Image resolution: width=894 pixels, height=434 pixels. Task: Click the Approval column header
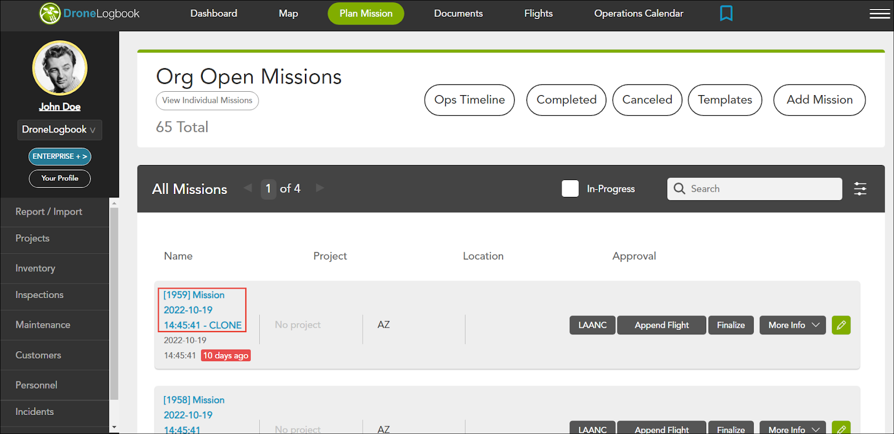tap(634, 256)
